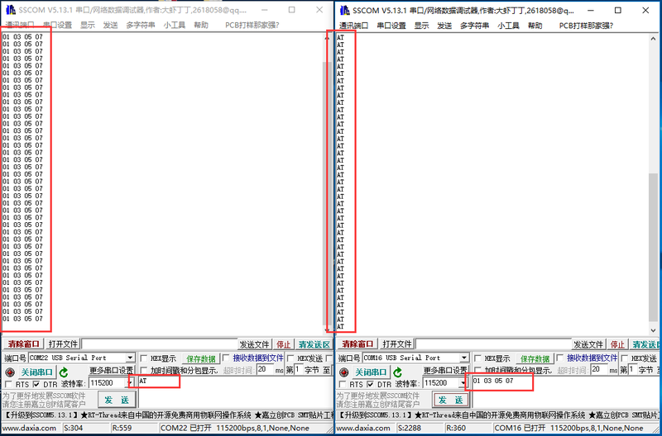Open 显示 menu in the right window
This screenshot has width=662, height=436.
pos(421,26)
